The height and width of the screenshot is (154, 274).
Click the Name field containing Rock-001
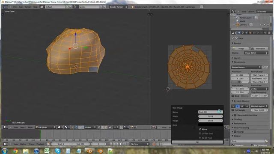coord(211,112)
